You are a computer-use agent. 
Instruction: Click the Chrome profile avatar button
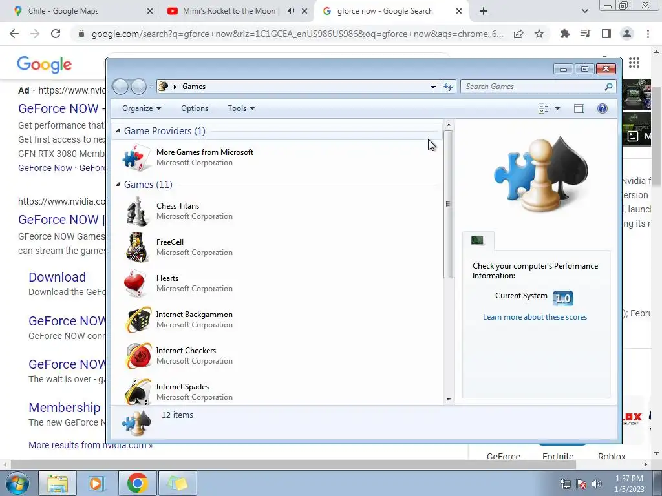point(627,34)
